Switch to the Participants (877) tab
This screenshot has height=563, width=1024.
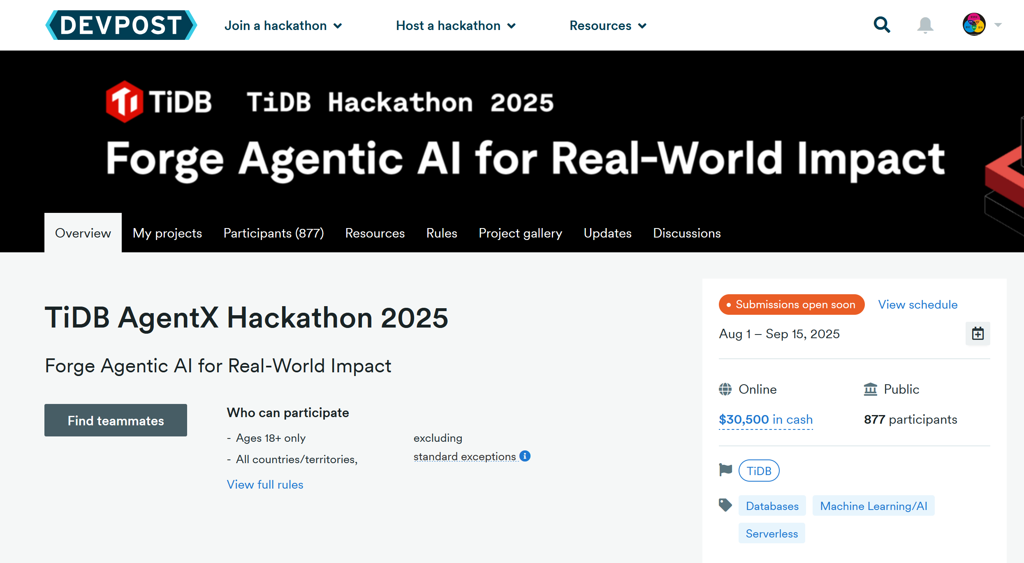pos(273,233)
